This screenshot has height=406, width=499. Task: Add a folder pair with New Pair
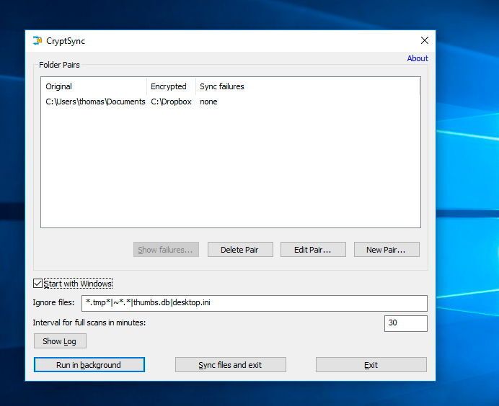click(385, 250)
